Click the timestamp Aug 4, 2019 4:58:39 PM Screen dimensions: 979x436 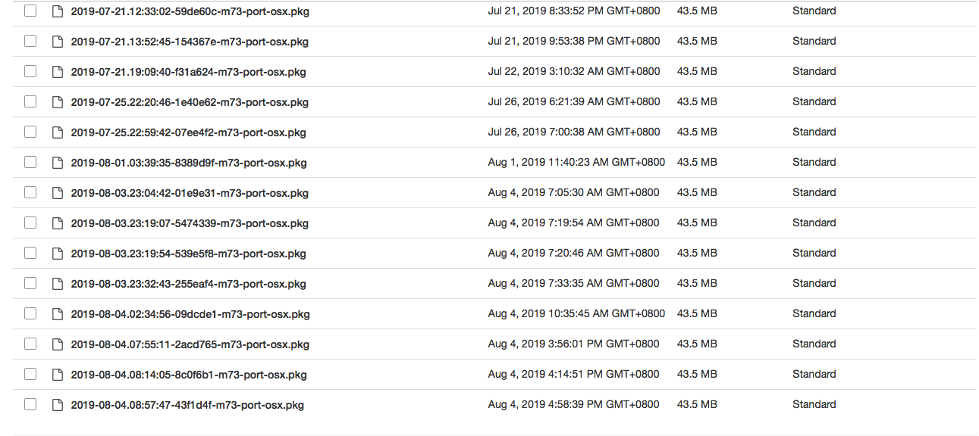[x=574, y=404]
